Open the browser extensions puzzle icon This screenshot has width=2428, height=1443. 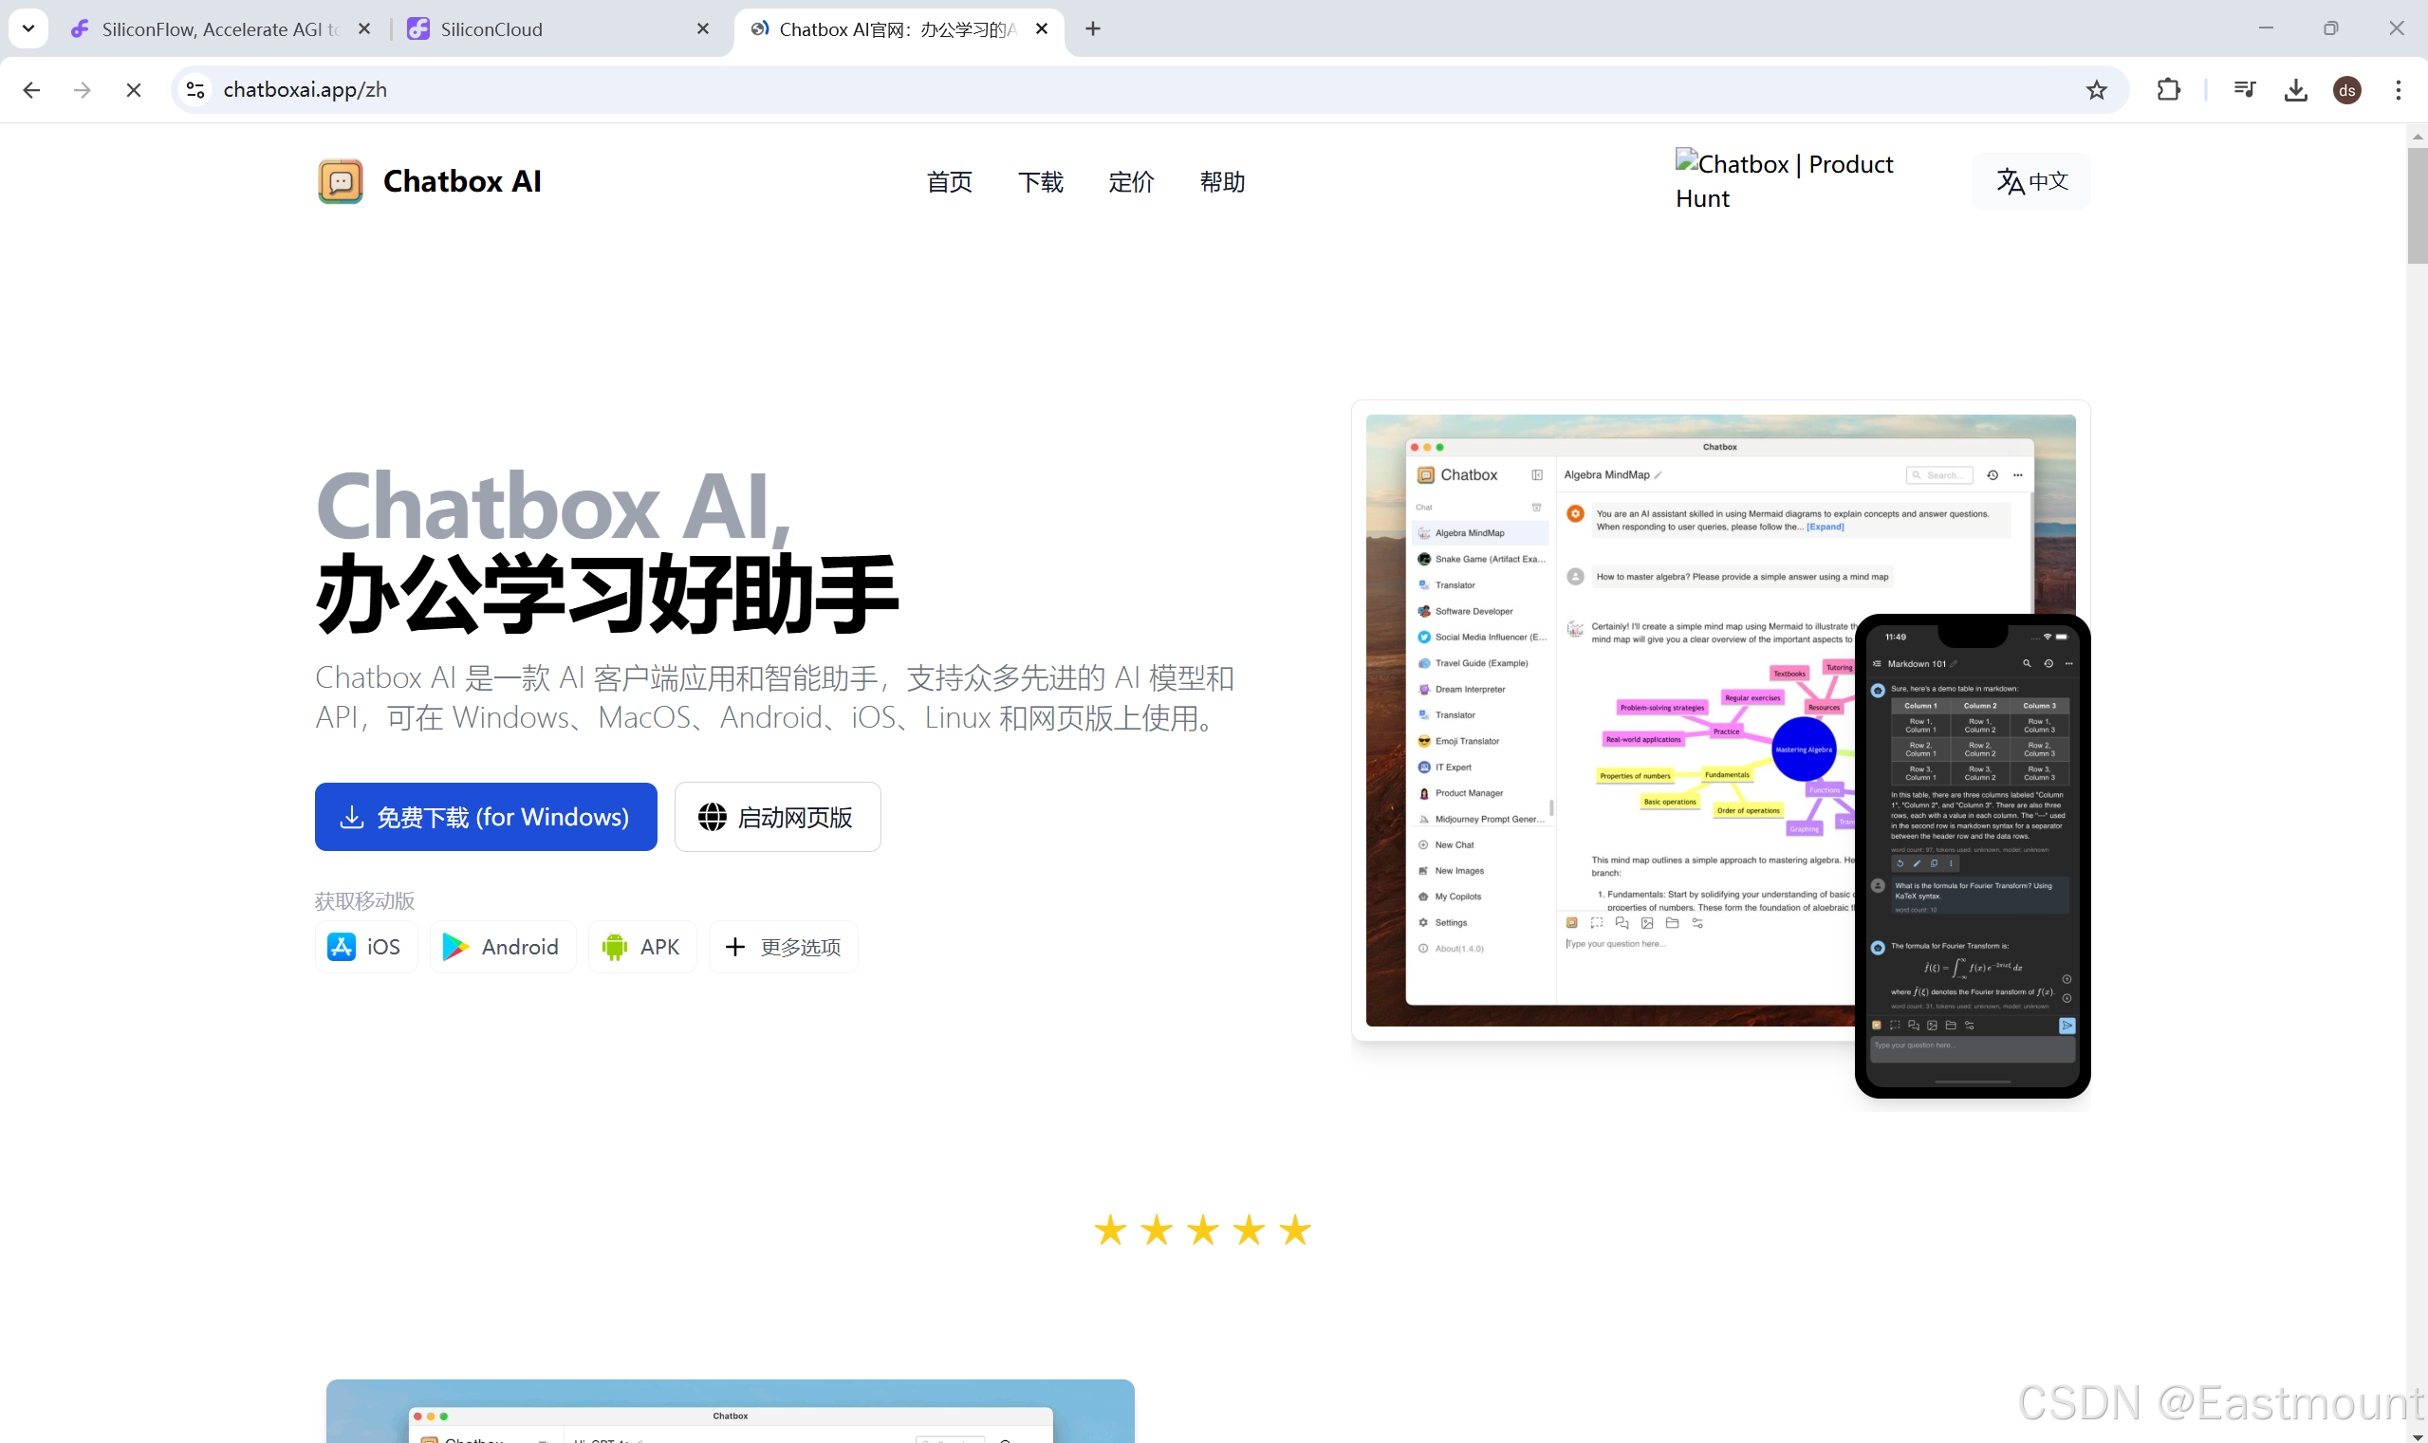(x=2167, y=89)
